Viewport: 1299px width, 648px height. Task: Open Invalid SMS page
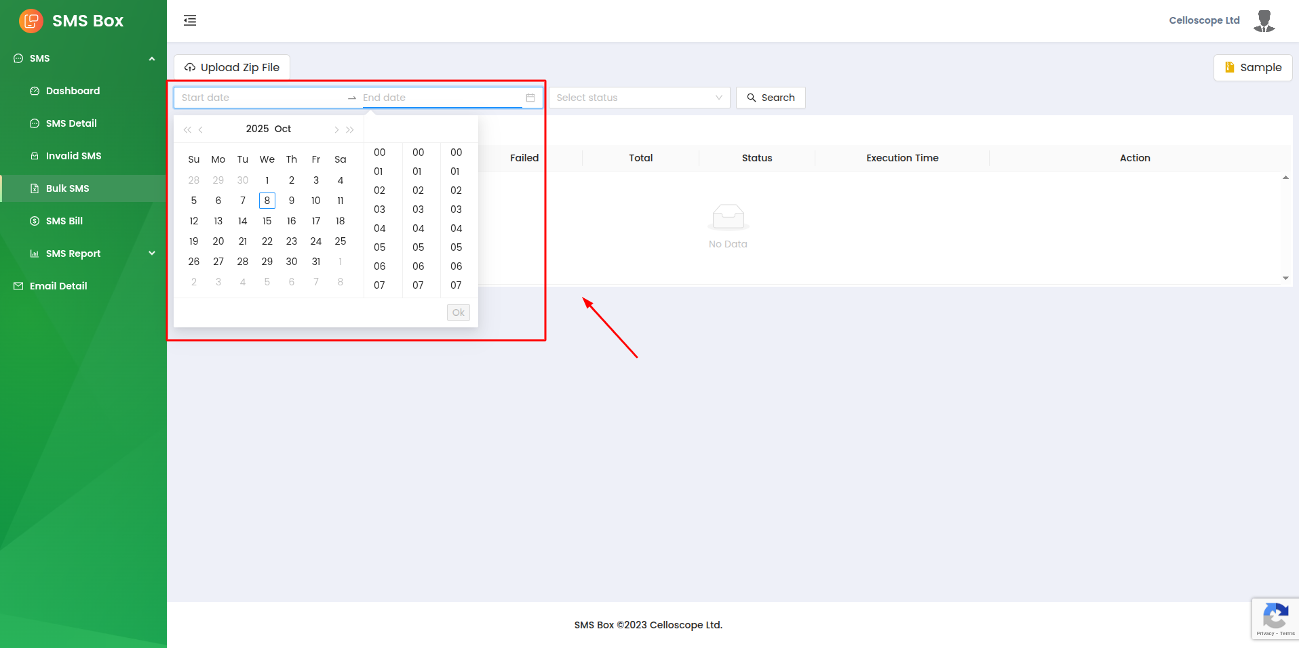point(73,156)
